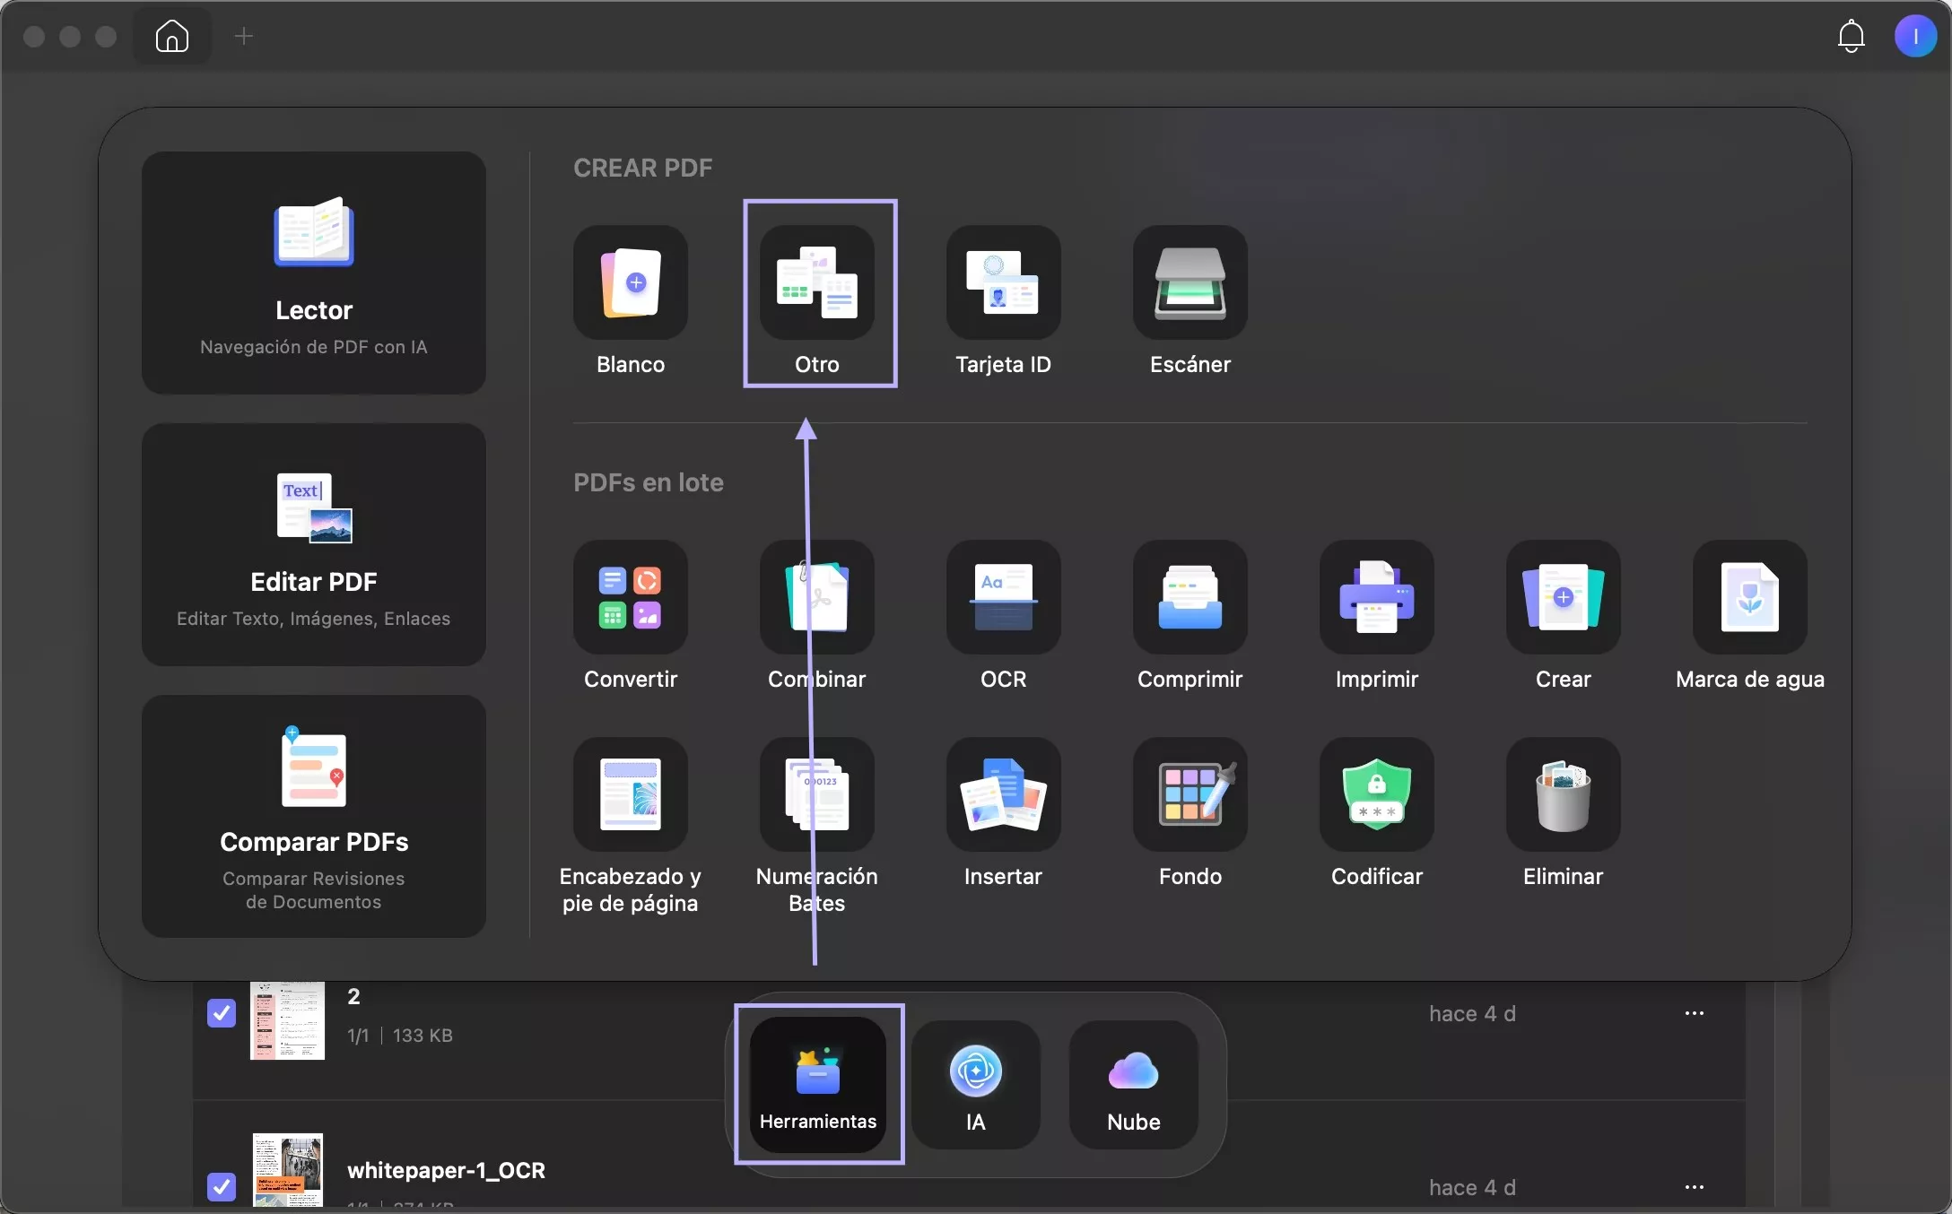The width and height of the screenshot is (1952, 1214).
Task: Start the batch OCR tool
Action: (1004, 597)
